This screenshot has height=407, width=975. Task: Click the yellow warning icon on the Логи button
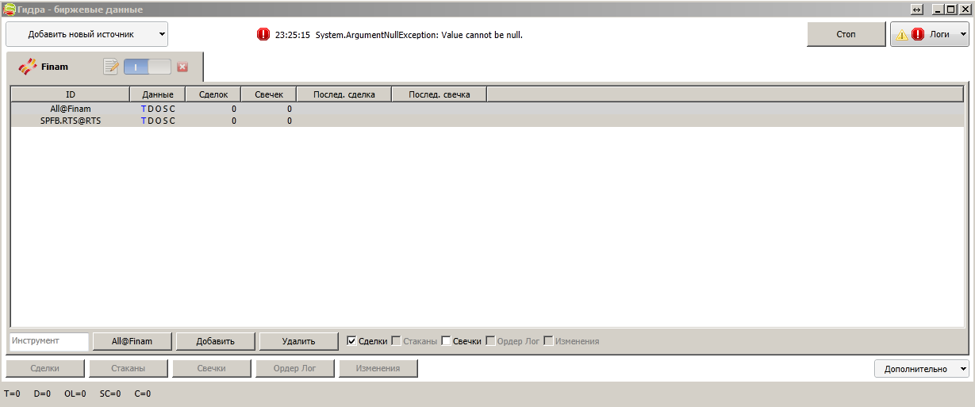click(902, 35)
